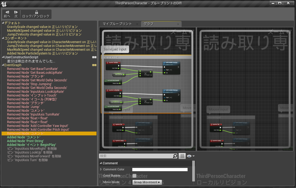
Task: Select ピン 'InputAxis MoveRight' を削除
Action: click(x=32, y=149)
